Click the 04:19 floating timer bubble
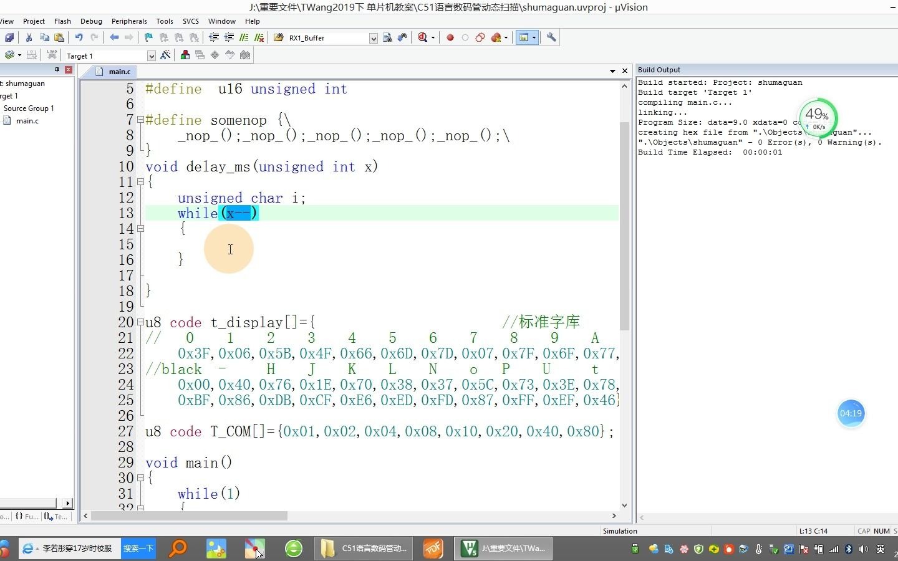Image resolution: width=898 pixels, height=561 pixels. tap(851, 413)
